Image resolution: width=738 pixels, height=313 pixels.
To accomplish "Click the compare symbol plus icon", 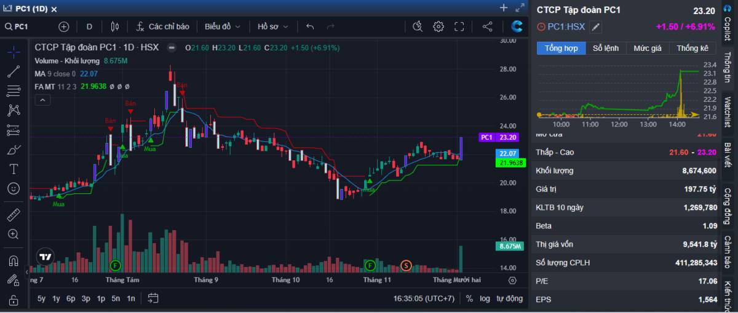I will [64, 26].
